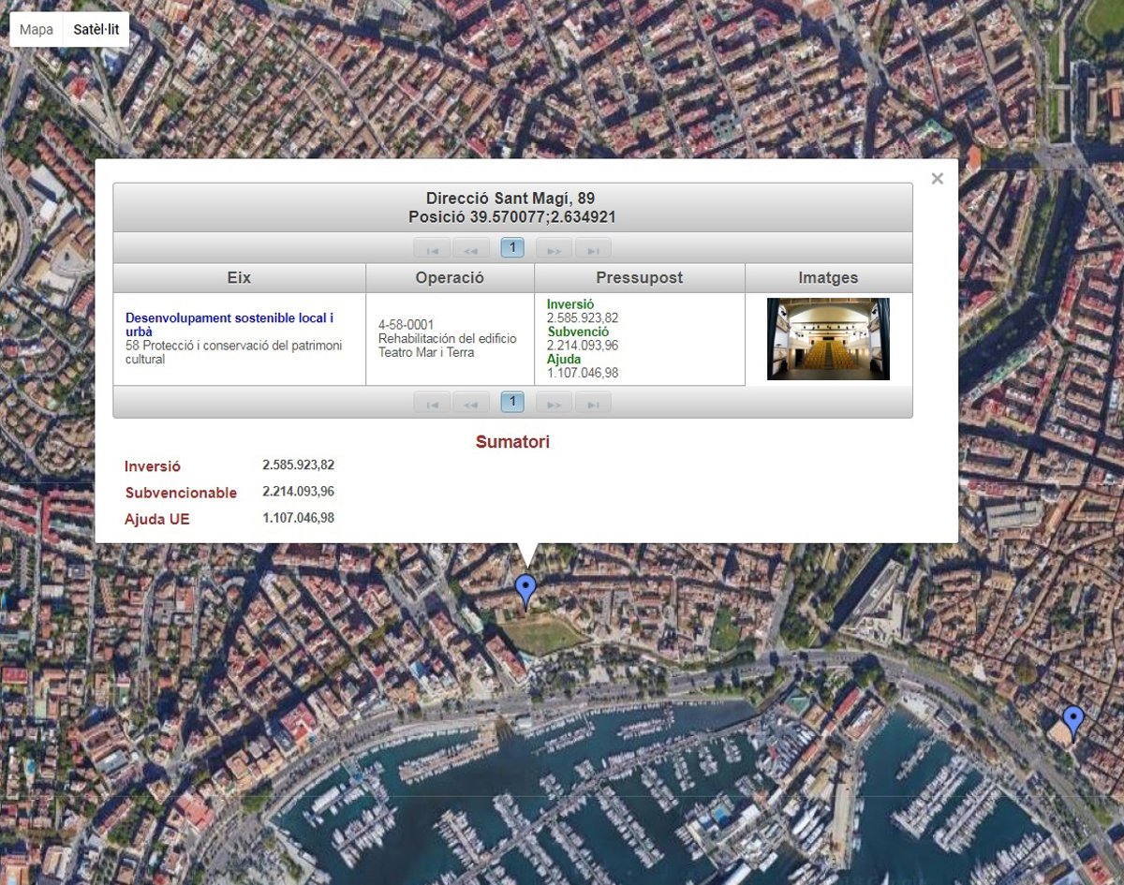Image resolution: width=1124 pixels, height=885 pixels.
Task: Select page 1 in top paginator
Action: [x=512, y=248]
